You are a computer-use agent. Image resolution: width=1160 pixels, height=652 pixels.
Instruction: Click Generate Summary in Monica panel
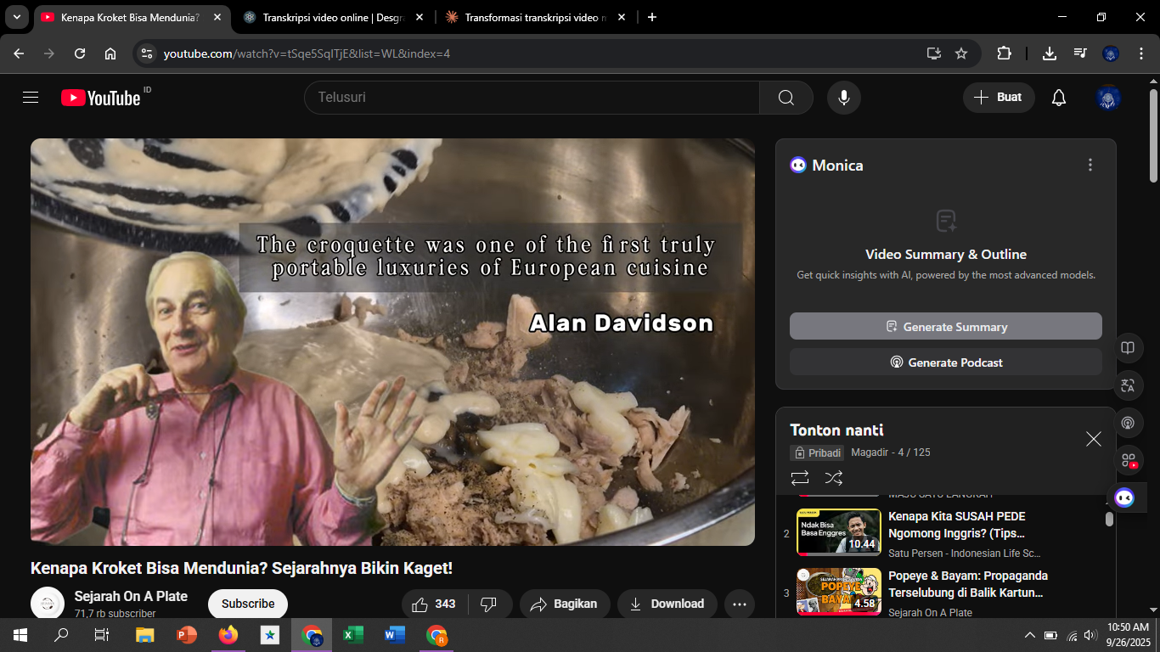(946, 327)
